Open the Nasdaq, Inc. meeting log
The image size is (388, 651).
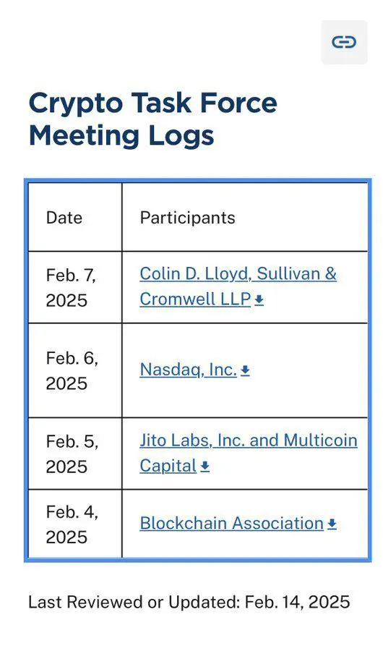pos(188,370)
